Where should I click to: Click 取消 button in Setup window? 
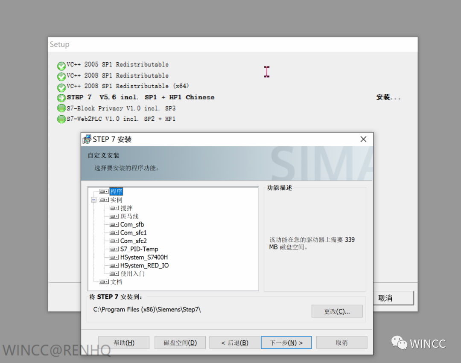(x=394, y=298)
